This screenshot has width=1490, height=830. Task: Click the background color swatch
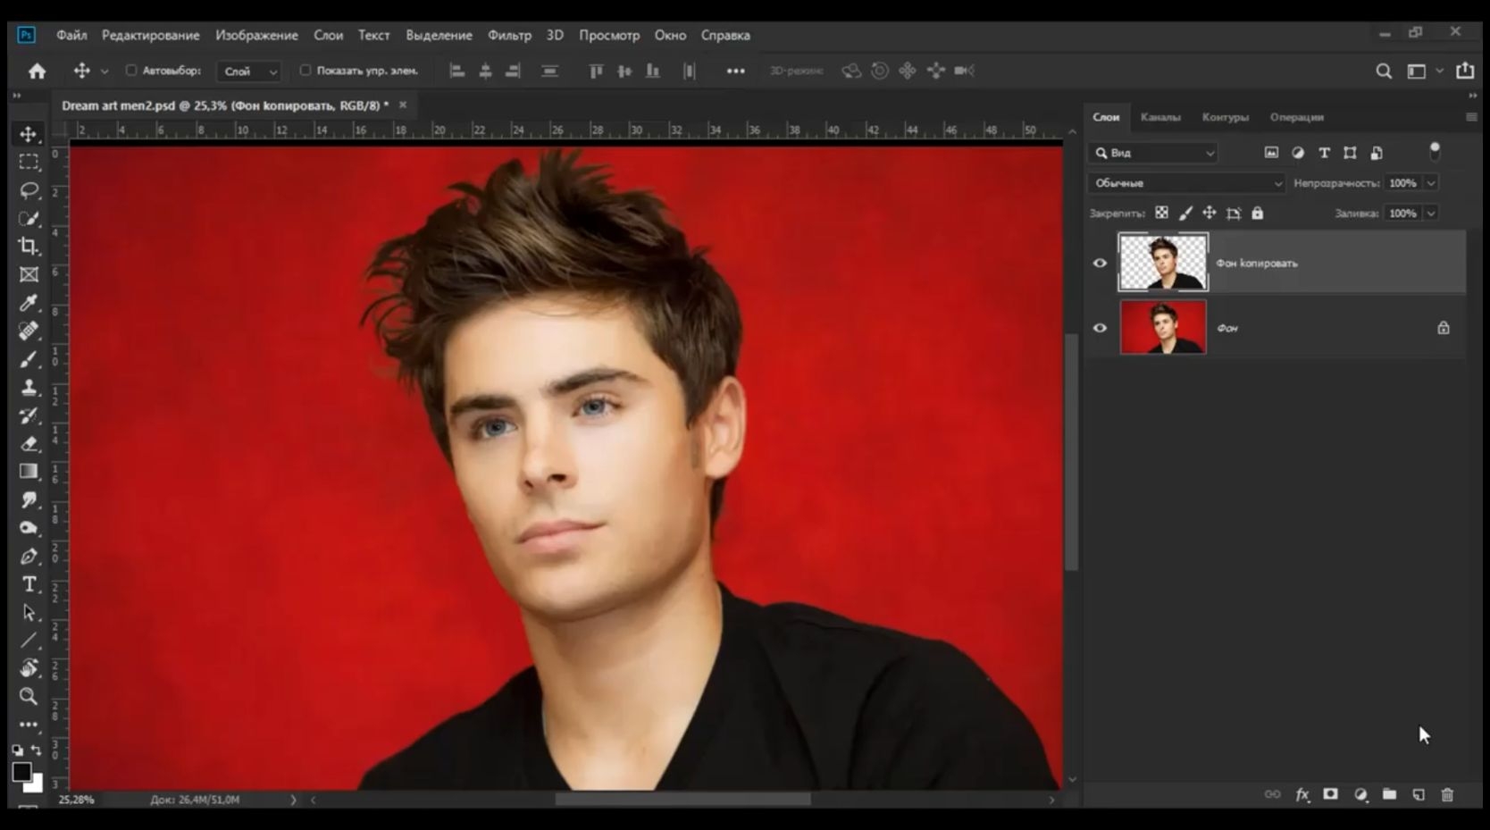34,783
